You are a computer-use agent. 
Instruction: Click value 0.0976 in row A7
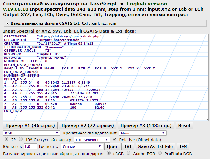point(100,104)
